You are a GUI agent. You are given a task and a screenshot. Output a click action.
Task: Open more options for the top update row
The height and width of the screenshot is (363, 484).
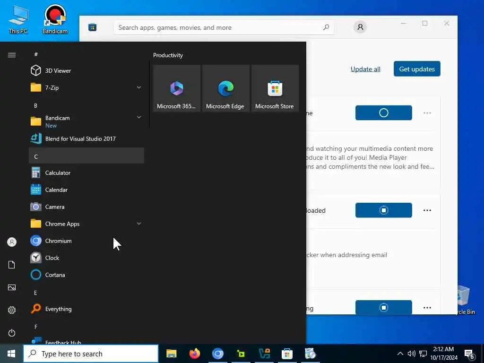427,113
